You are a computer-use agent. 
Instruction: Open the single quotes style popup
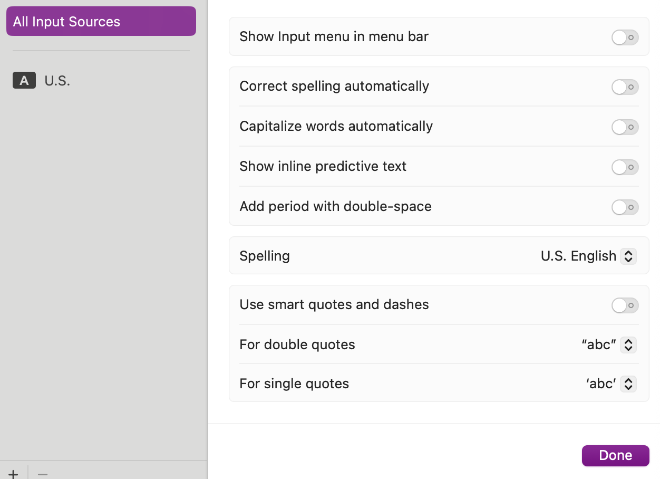click(x=611, y=384)
